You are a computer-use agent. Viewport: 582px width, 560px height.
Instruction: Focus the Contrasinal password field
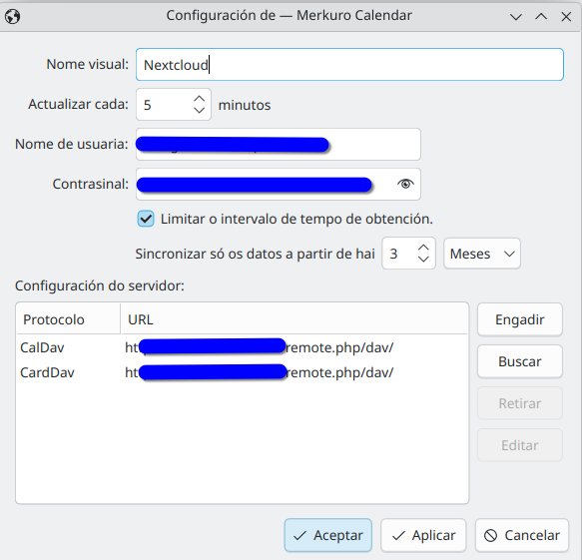click(278, 184)
